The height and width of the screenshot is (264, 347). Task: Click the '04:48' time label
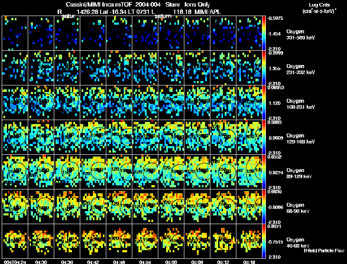coord(119,262)
